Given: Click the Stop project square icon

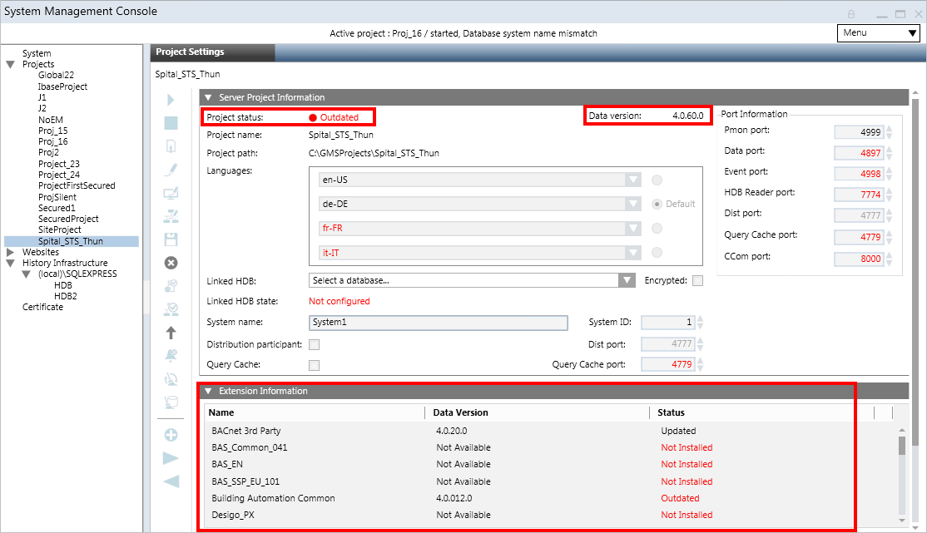Looking at the screenshot, I should (x=171, y=123).
